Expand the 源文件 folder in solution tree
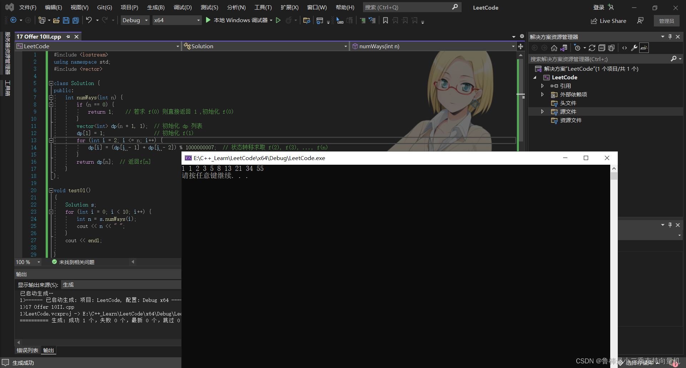This screenshot has height=368, width=686. [542, 112]
